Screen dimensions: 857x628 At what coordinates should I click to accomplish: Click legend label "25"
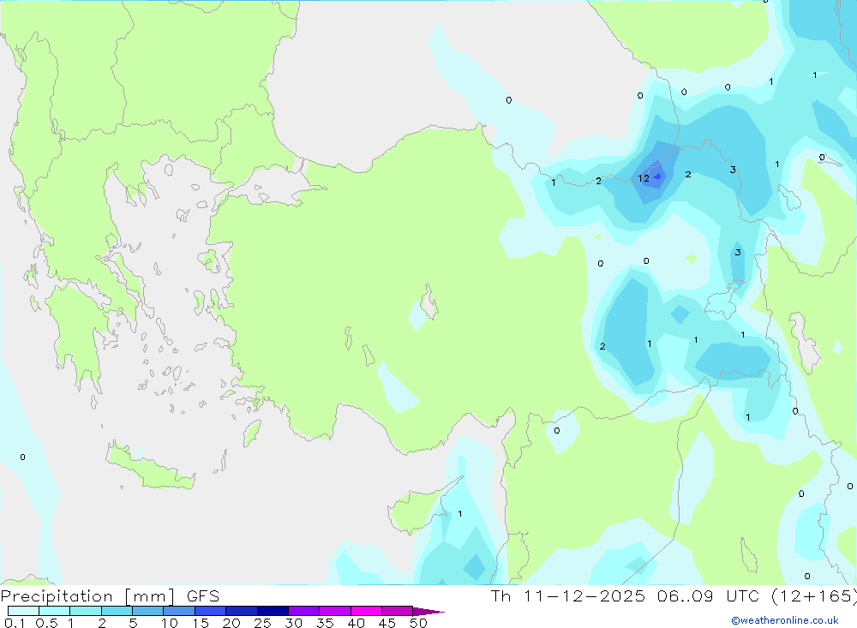[262, 623]
